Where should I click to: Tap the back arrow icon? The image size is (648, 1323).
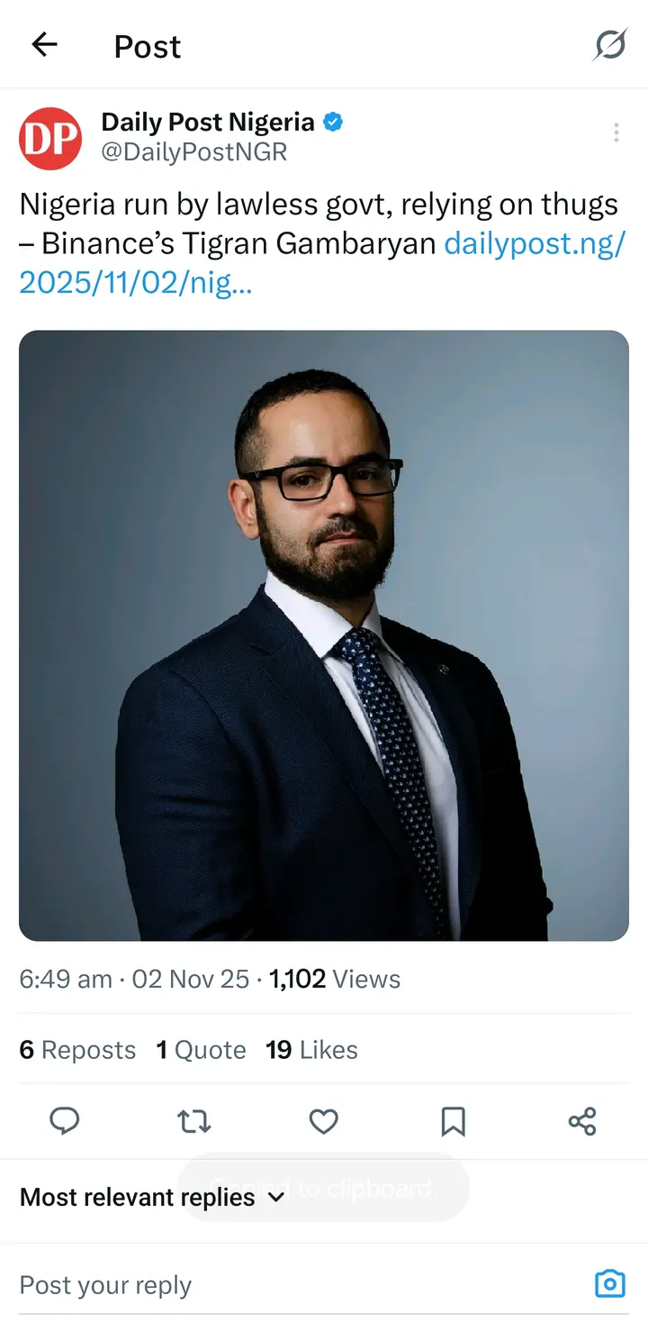44,44
